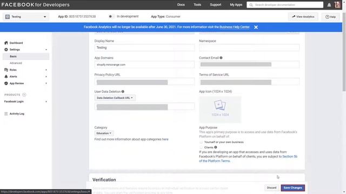Click the Alerts bell icon in sidebar

(6, 77)
